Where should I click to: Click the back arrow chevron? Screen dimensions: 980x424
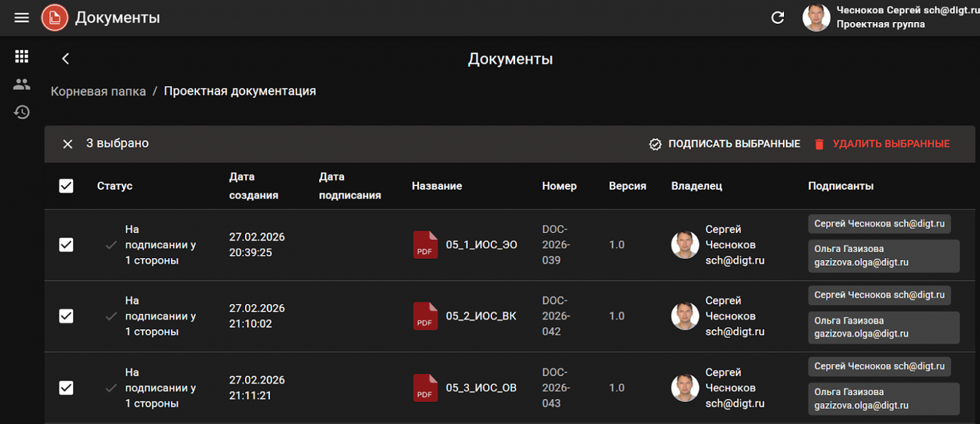pyautogui.click(x=65, y=58)
